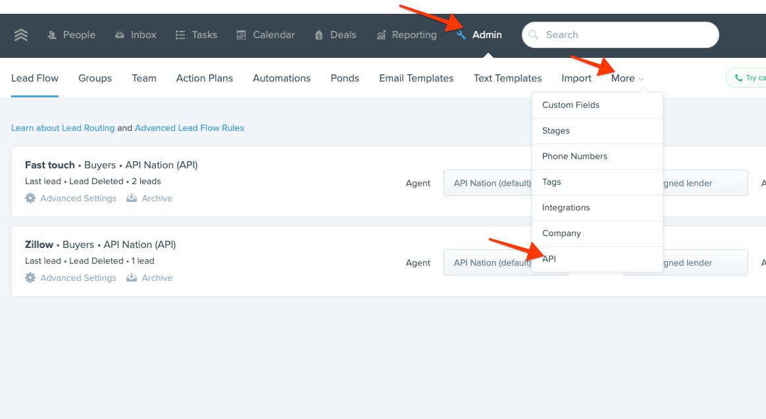The height and width of the screenshot is (419, 766).
Task: Open Advanced Lead Flow Rules link
Action: (x=190, y=128)
